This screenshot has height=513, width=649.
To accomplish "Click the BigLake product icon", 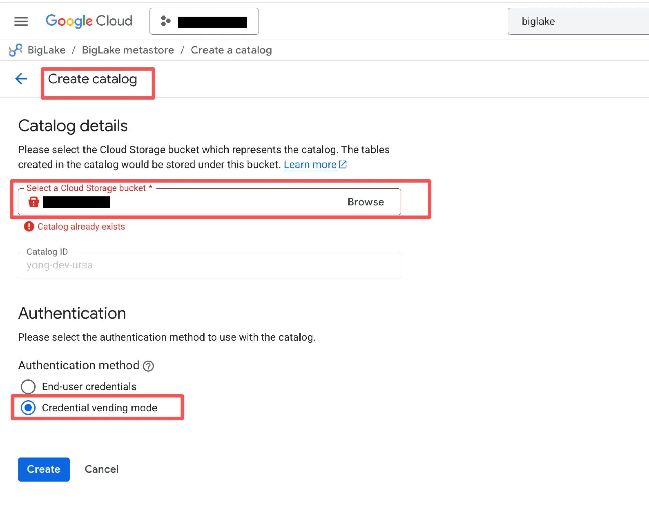I will coord(16,50).
